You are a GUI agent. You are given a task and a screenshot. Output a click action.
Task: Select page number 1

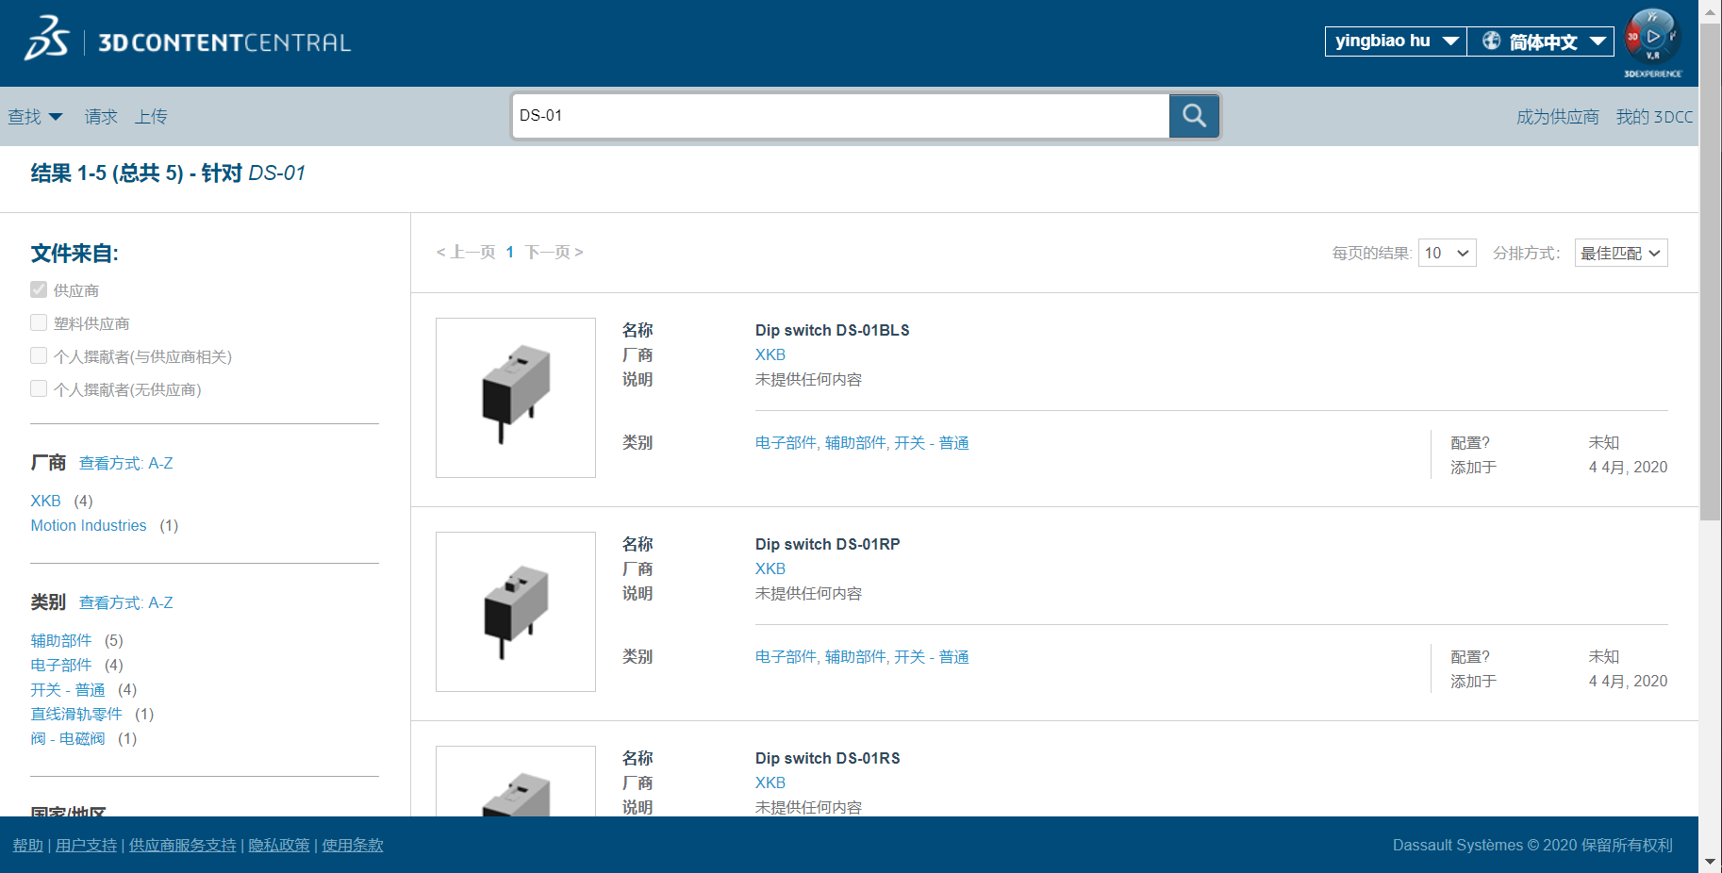510,252
